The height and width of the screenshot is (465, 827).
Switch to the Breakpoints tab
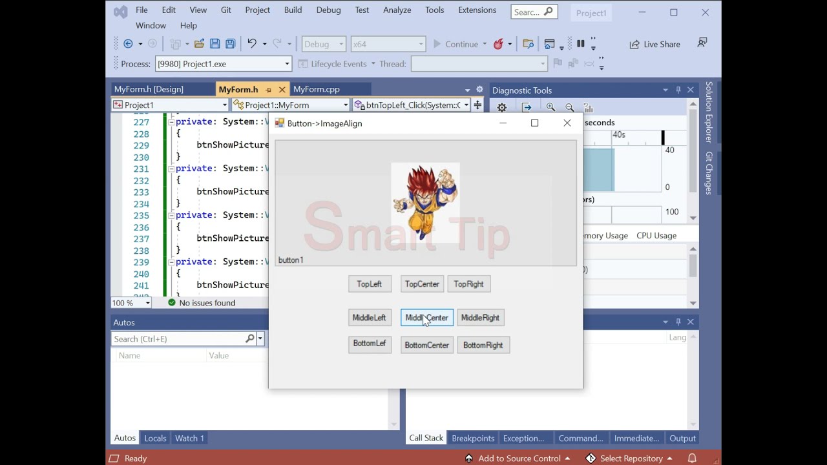click(473, 438)
